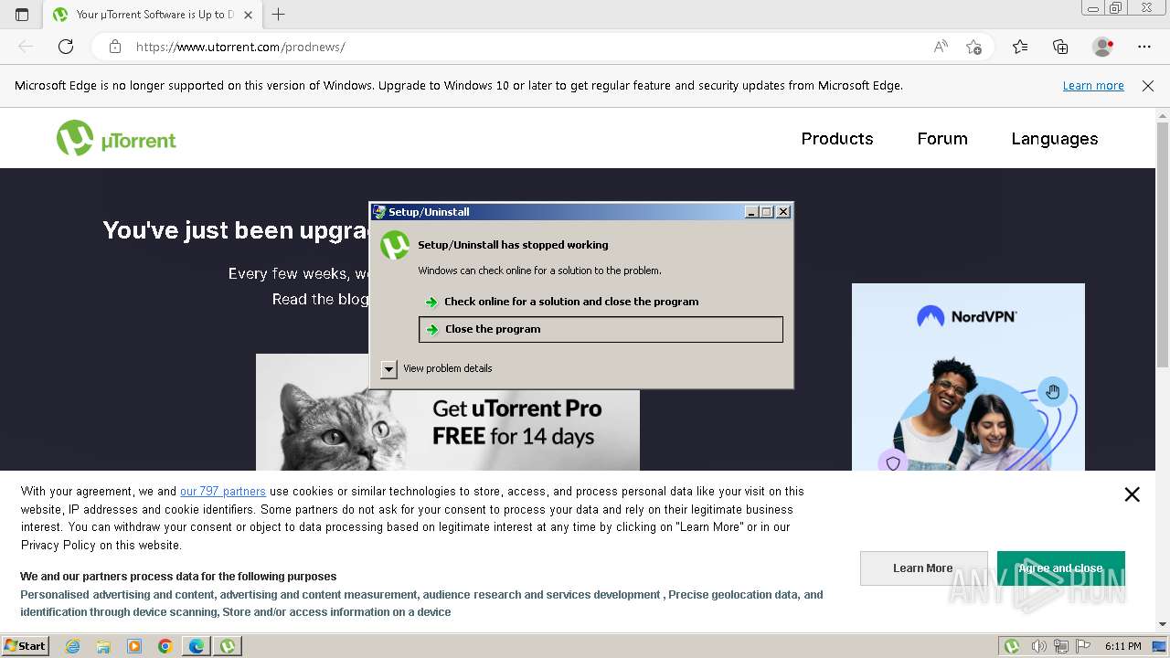This screenshot has height=658, width=1170.
Task: Close the cookie consent banner
Action: tap(1132, 494)
